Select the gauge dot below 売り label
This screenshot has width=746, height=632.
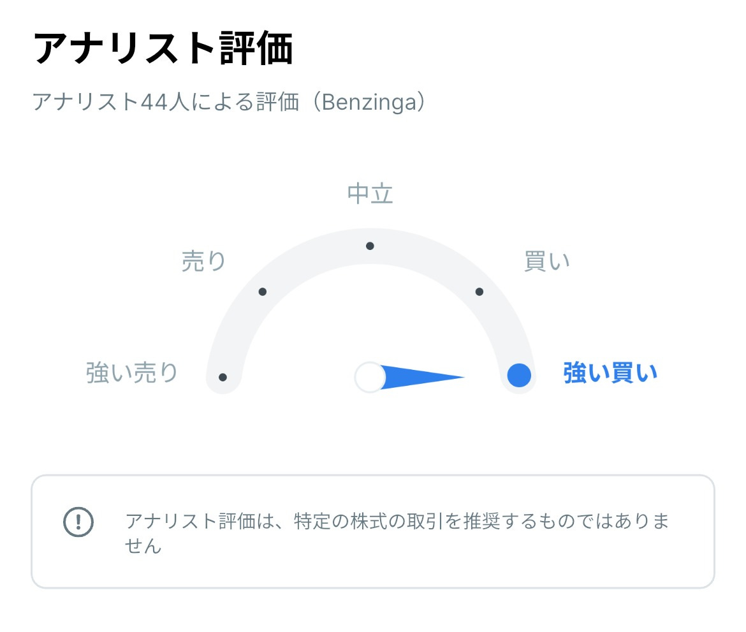coord(261,292)
